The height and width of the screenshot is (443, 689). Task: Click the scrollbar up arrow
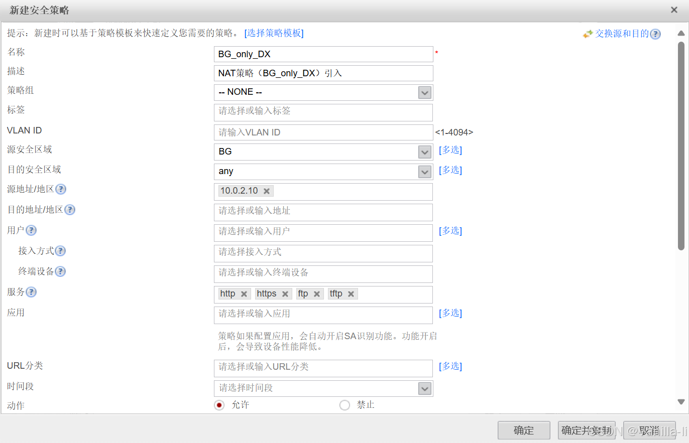(x=681, y=34)
